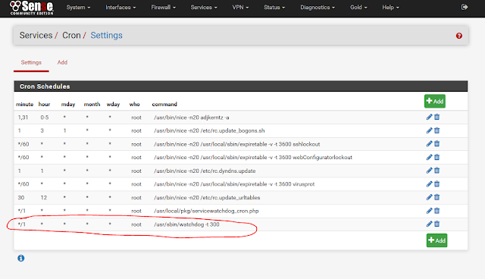485x279 pixels.
Task: Click the bottom green Add button
Action: [x=436, y=240]
